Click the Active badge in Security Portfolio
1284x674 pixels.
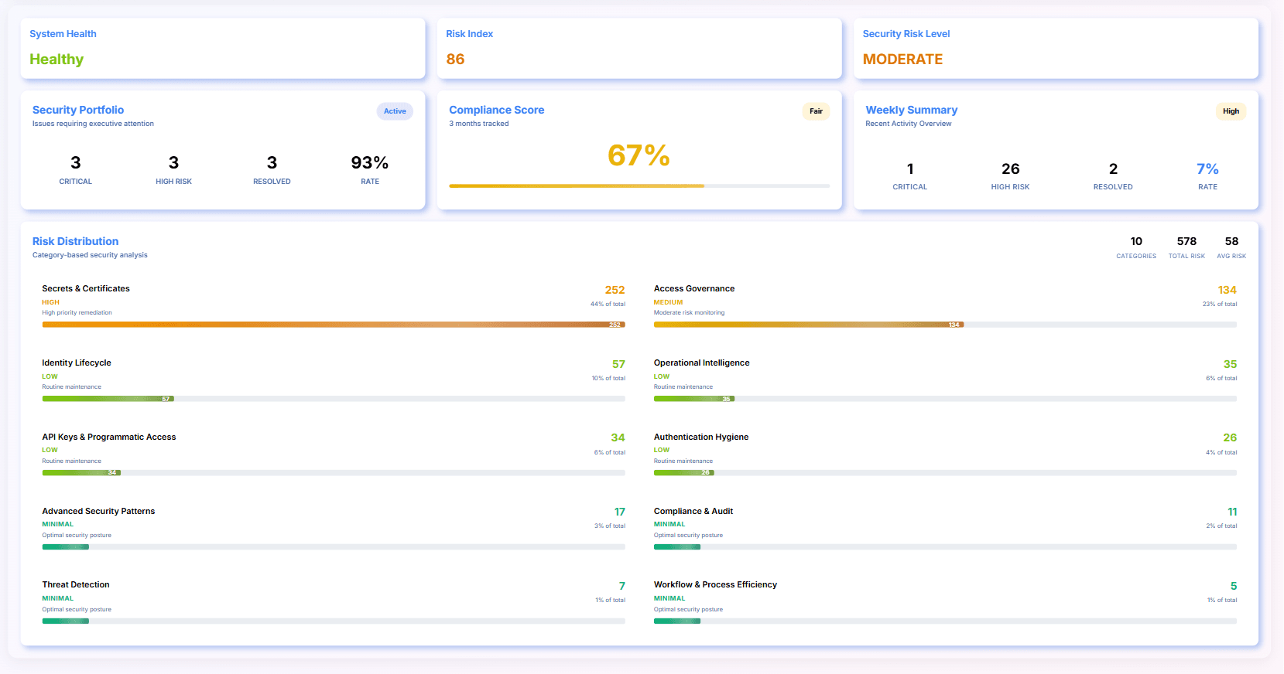[395, 111]
